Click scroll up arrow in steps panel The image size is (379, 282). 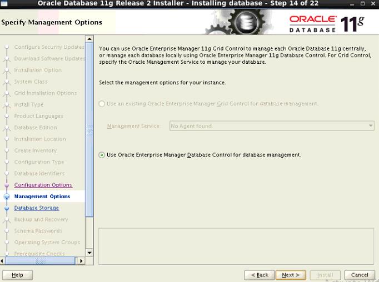tap(89, 39)
